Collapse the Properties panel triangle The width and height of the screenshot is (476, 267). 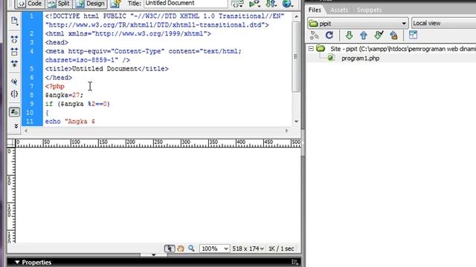pyautogui.click(x=17, y=262)
